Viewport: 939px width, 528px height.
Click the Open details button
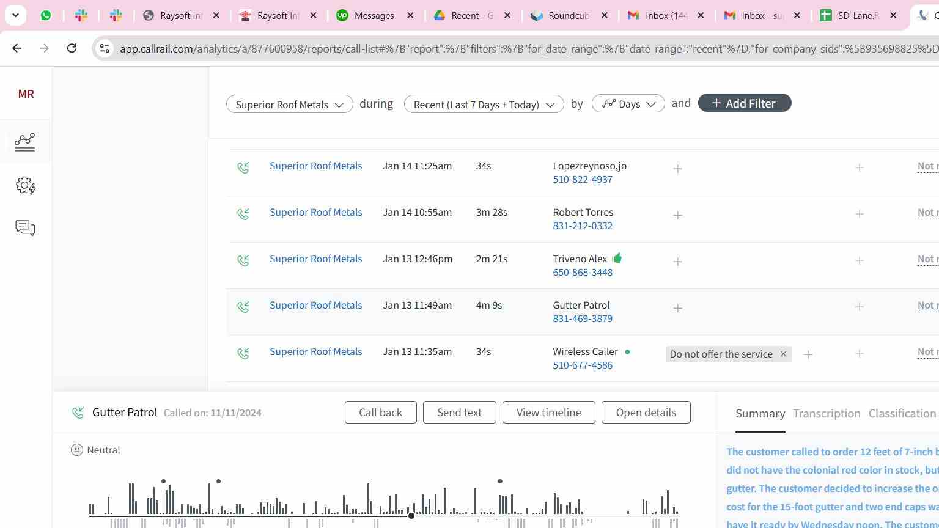pyautogui.click(x=646, y=413)
